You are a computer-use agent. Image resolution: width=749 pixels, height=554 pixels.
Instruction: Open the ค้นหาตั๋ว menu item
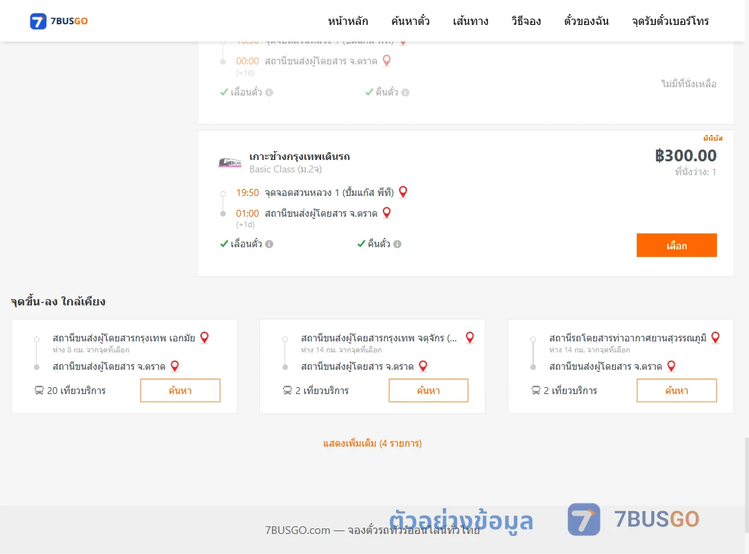tap(411, 21)
